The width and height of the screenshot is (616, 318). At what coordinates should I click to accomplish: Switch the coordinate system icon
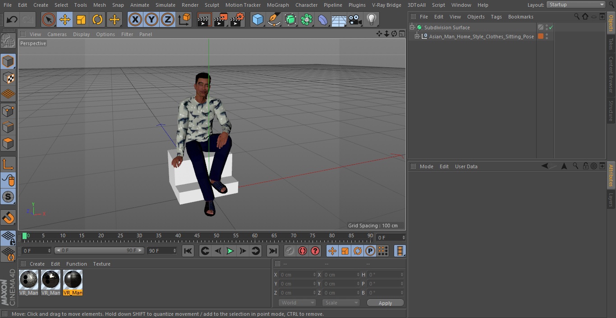184,20
